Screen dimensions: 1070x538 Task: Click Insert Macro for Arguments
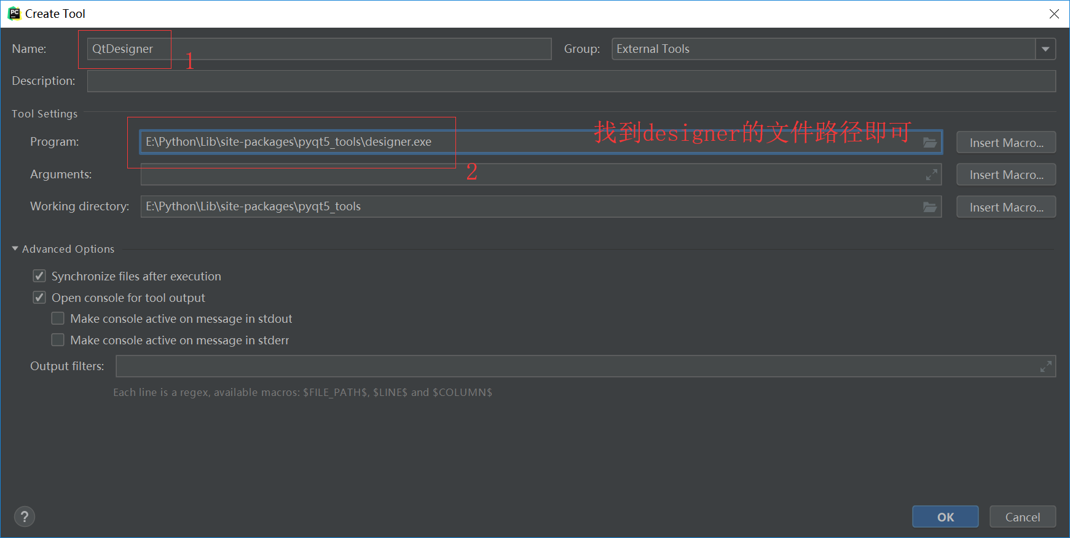1006,175
